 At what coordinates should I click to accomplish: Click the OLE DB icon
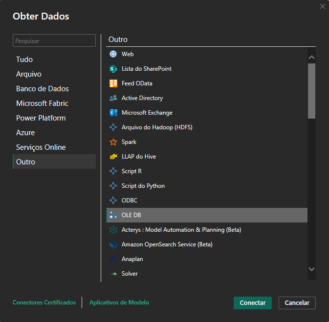[113, 215]
